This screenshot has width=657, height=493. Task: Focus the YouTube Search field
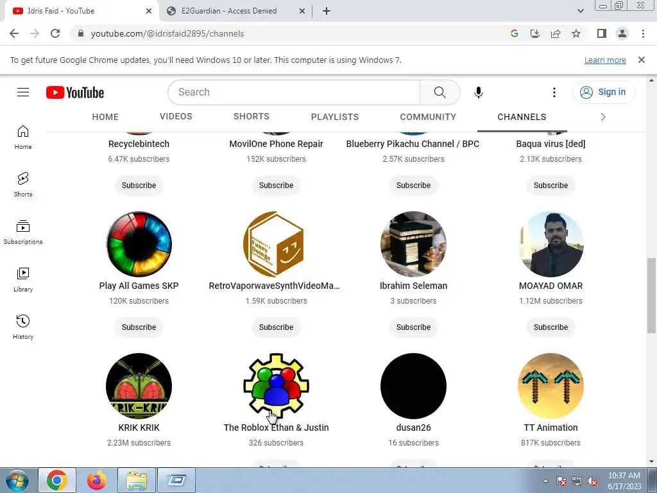(294, 92)
